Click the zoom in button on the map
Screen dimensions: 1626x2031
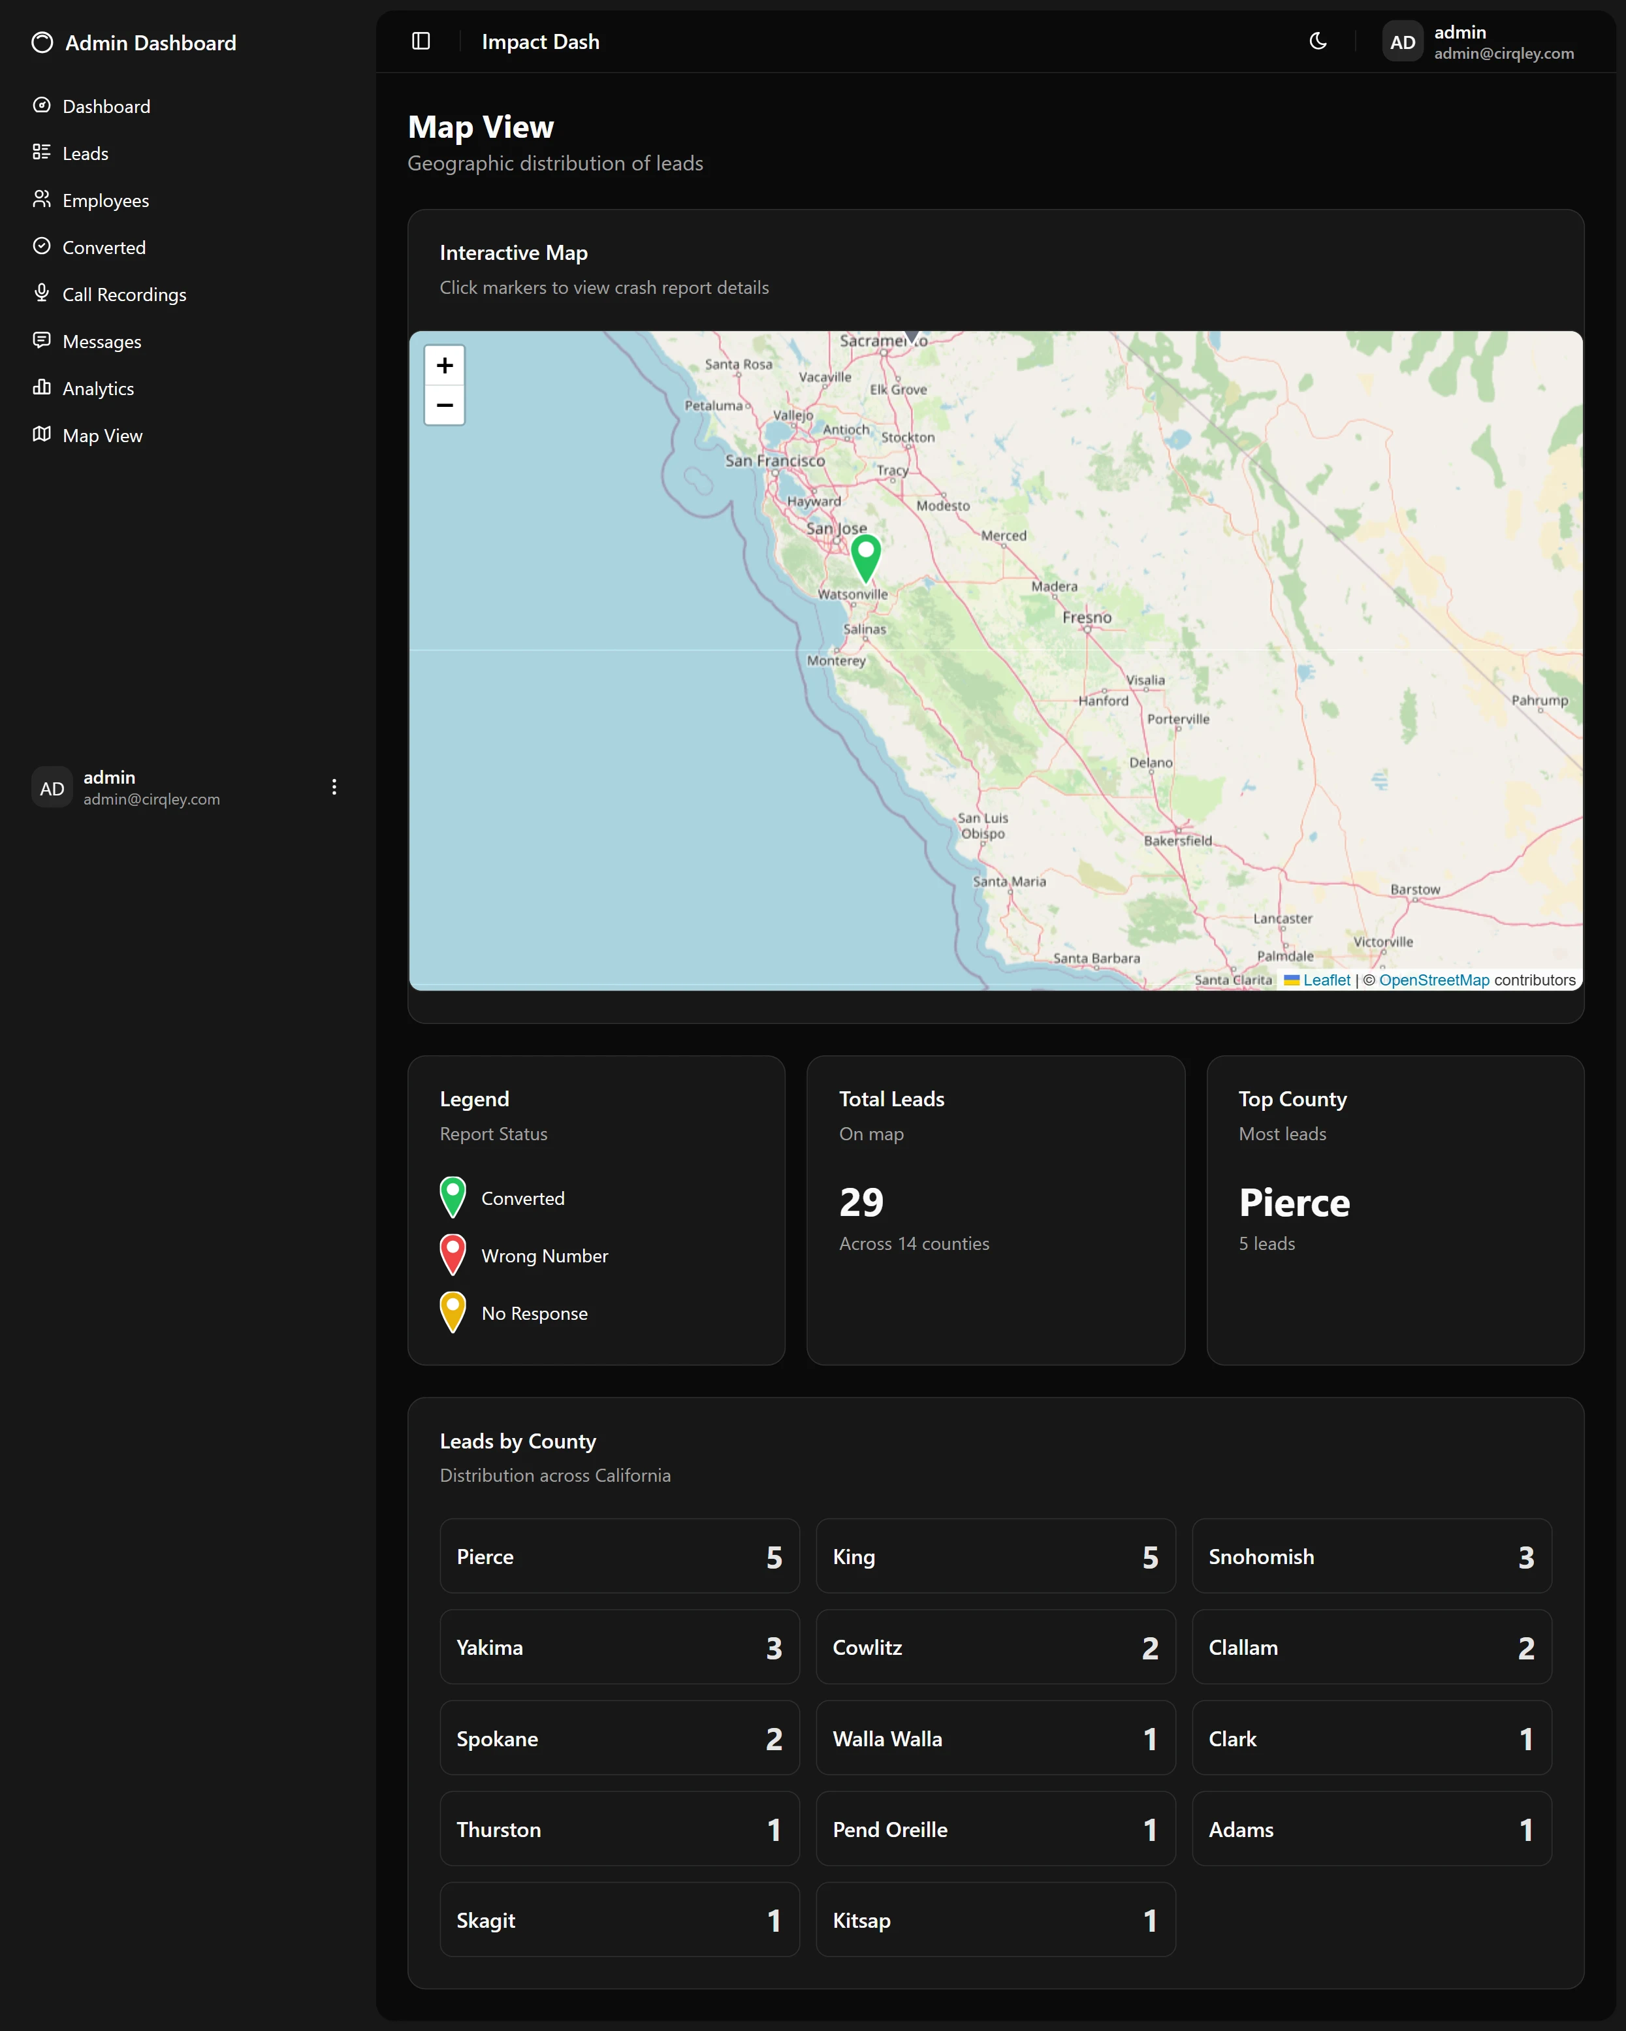point(443,366)
